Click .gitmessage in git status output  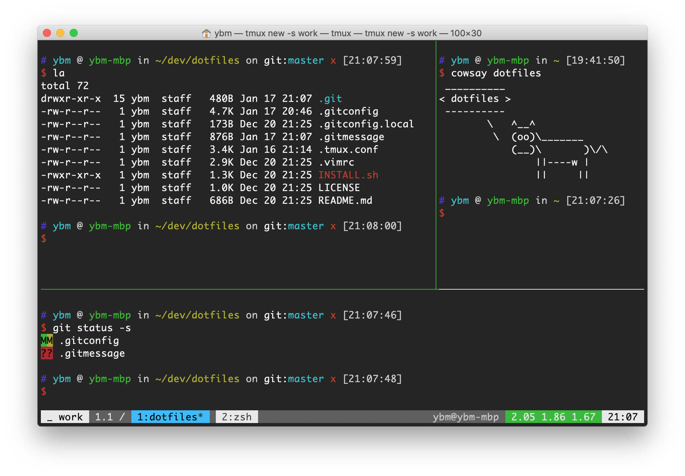pos(92,353)
